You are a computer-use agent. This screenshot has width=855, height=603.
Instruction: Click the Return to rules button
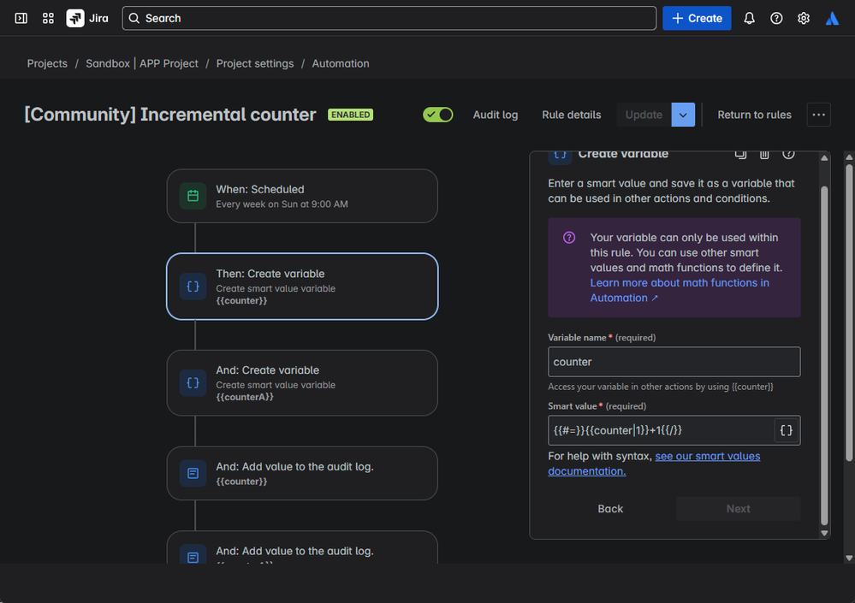pos(754,115)
